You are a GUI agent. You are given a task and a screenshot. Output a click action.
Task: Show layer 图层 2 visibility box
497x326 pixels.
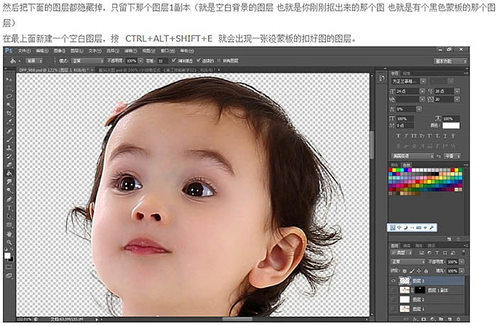(393, 299)
